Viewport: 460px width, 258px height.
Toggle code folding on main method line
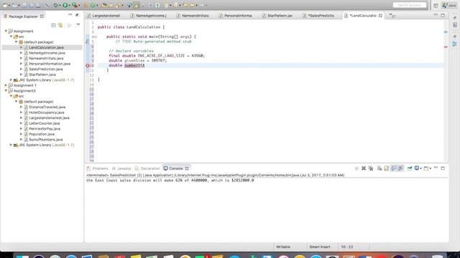[96, 37]
